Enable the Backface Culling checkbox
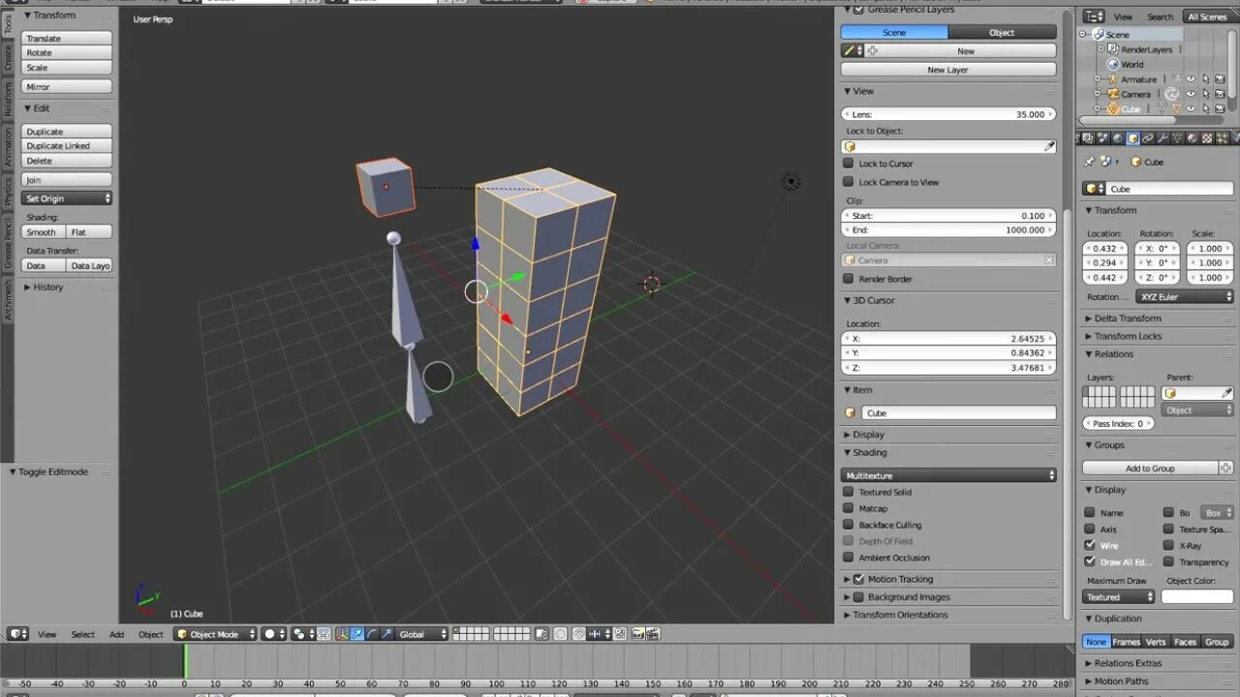The height and width of the screenshot is (697, 1240). (849, 525)
